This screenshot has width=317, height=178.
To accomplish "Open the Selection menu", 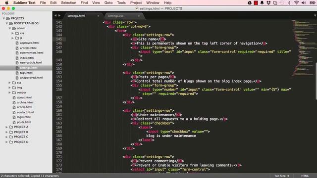I will (68, 2).
